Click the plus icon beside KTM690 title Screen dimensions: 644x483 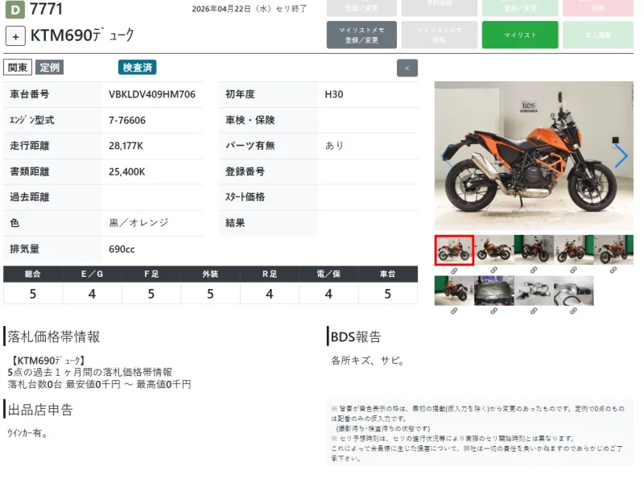15,36
